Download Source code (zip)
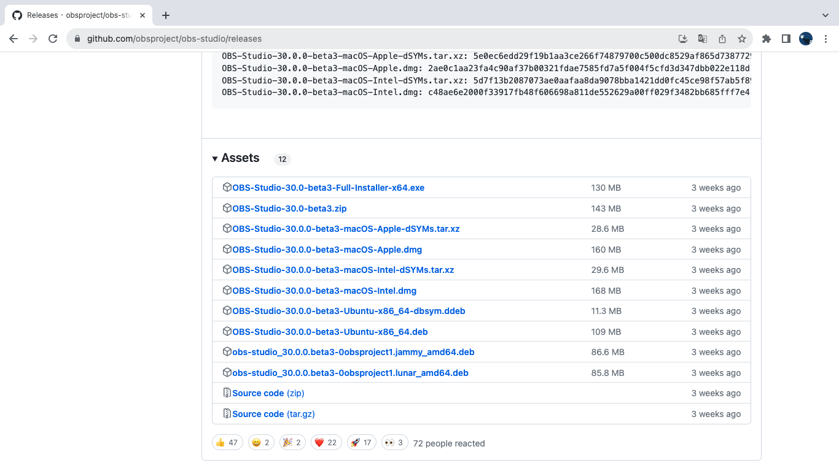Screen dimensions: 839x471 (268, 393)
